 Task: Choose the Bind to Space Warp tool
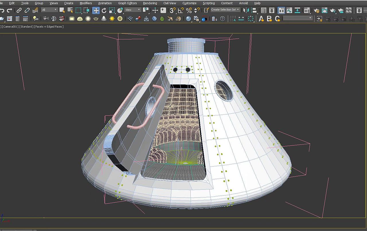click(35, 11)
